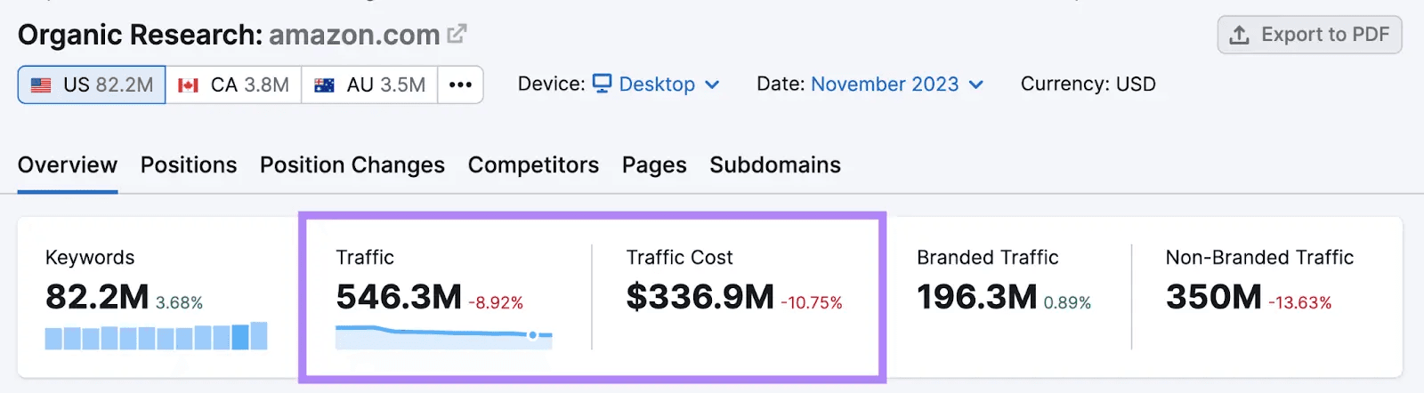Click the -8.92% traffic change
Image resolution: width=1424 pixels, height=393 pixels.
click(496, 303)
